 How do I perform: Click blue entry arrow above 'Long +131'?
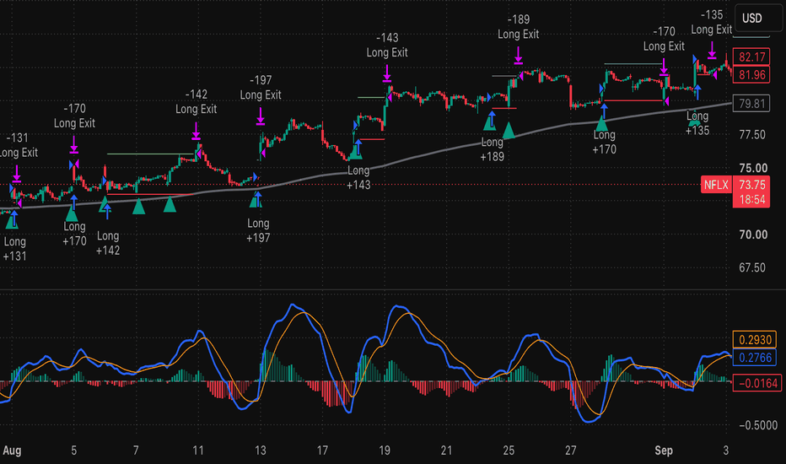(x=14, y=219)
